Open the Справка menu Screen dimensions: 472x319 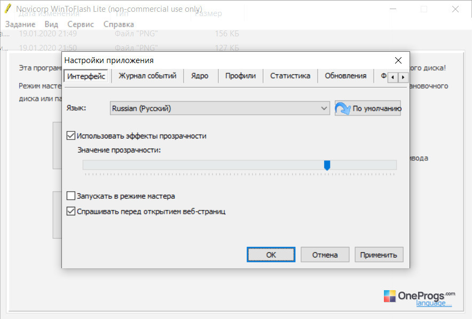(x=119, y=24)
